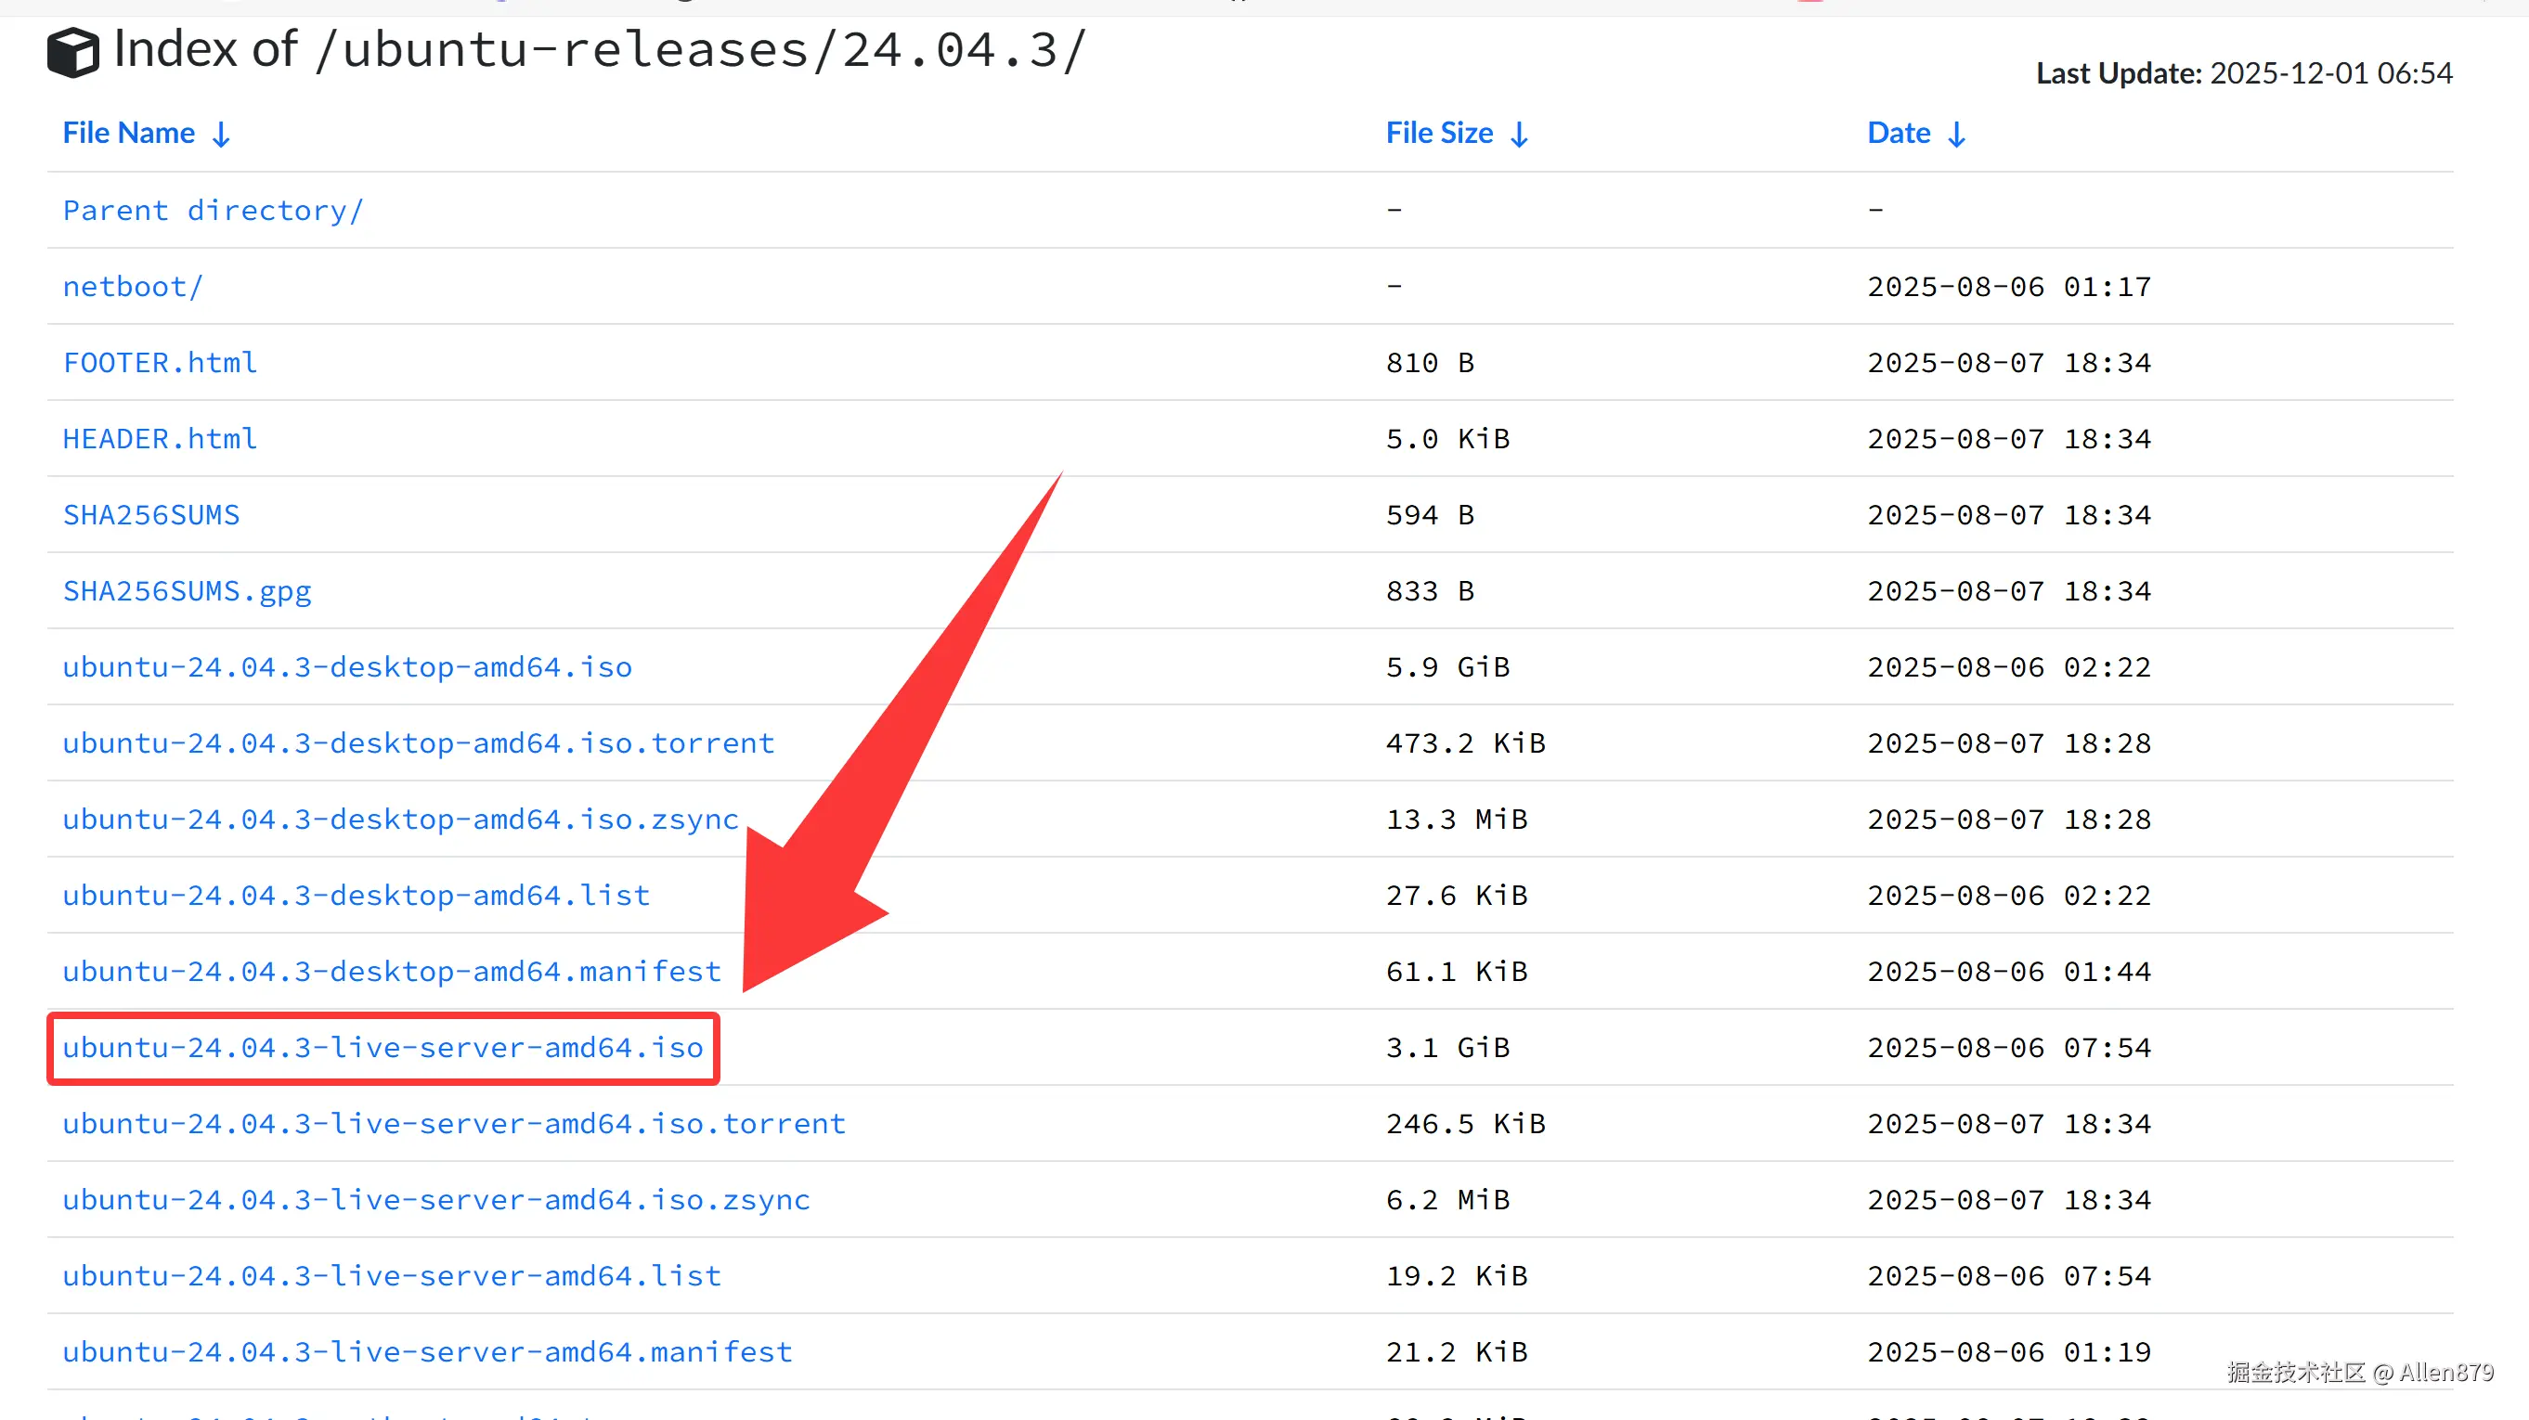Click the 27.6 KiB size cell

(x=1457, y=895)
